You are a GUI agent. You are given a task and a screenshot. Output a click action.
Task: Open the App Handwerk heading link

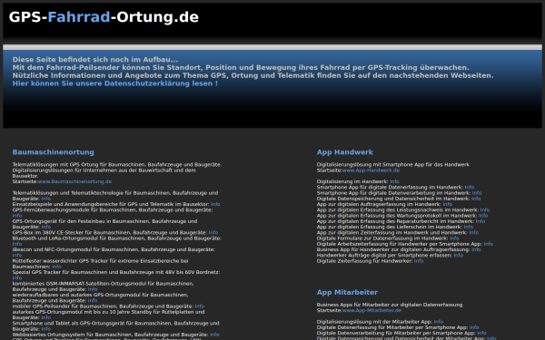tap(345, 152)
